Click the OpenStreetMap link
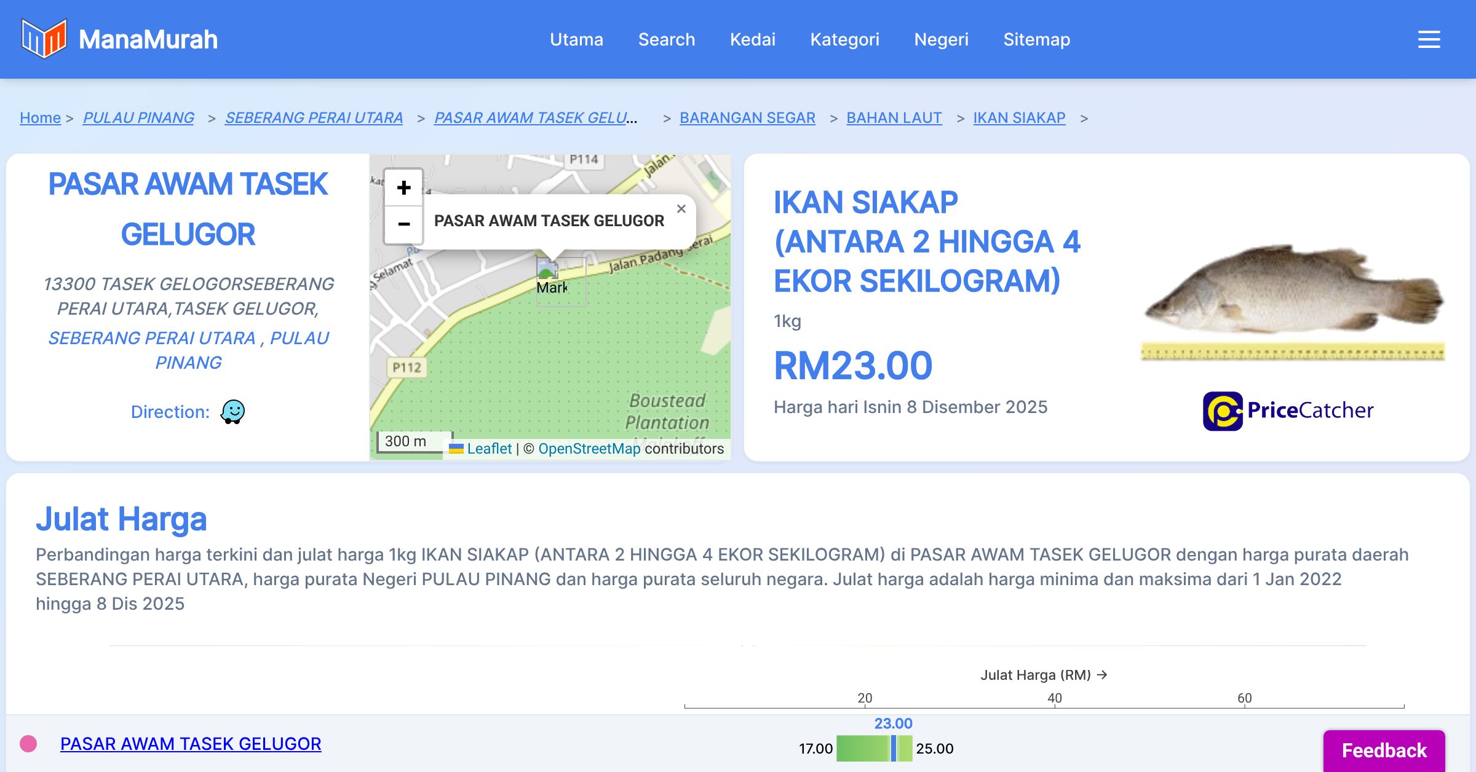This screenshot has height=772, width=1476. 589,449
